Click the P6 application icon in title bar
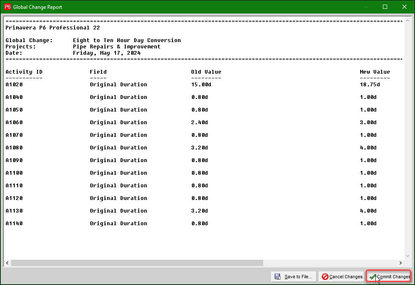Image resolution: width=415 pixels, height=285 pixels. (x=7, y=7)
